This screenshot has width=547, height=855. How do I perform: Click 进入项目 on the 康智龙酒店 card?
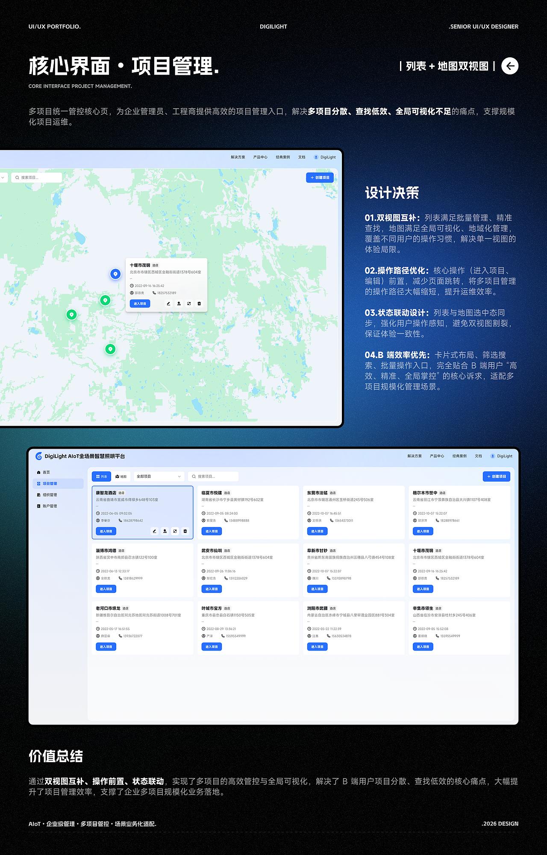106,531
